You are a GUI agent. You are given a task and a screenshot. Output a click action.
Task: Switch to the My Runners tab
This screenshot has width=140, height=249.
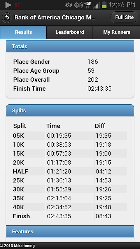click(117, 32)
